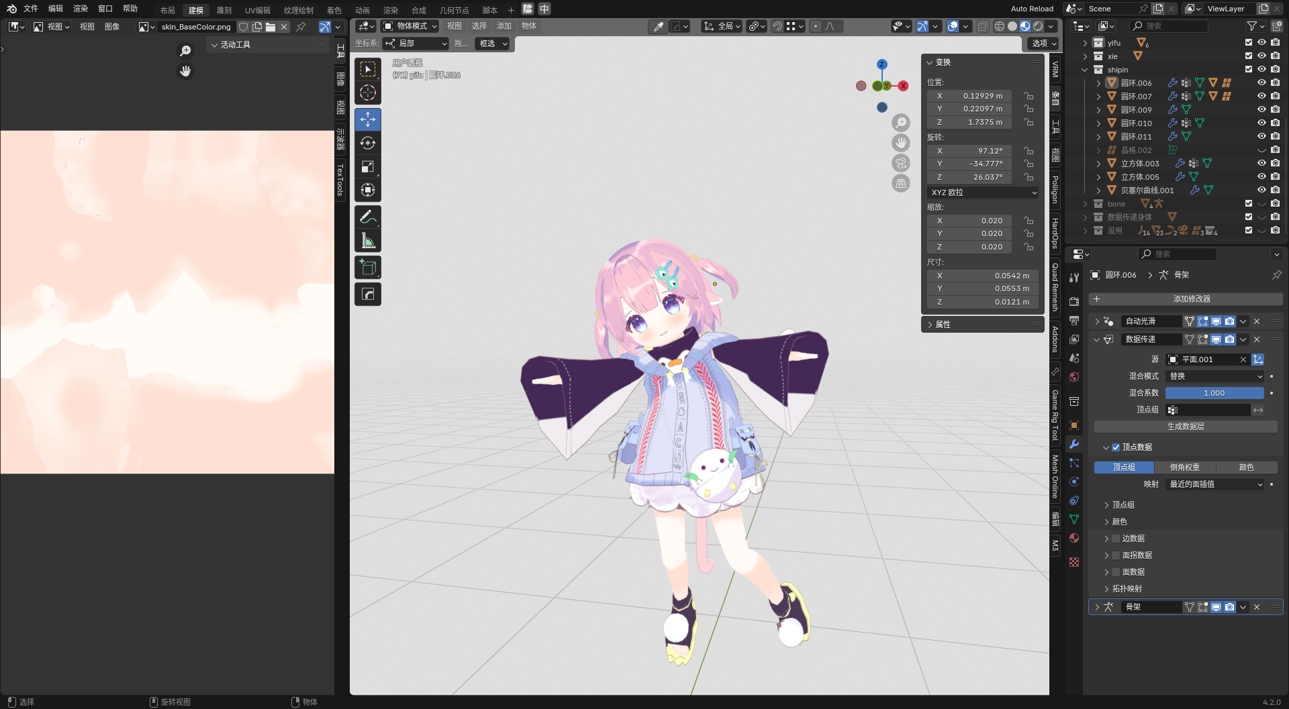Viewport: 1289px width, 709px height.
Task: Switch to the UV编辑 workspace tab
Action: (x=257, y=10)
